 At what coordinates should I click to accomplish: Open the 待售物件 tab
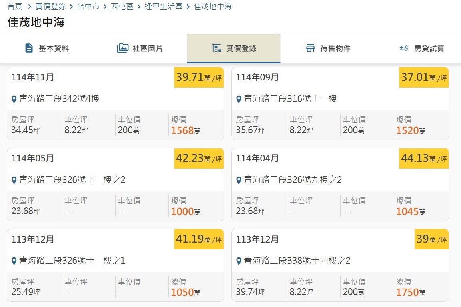pyautogui.click(x=335, y=48)
